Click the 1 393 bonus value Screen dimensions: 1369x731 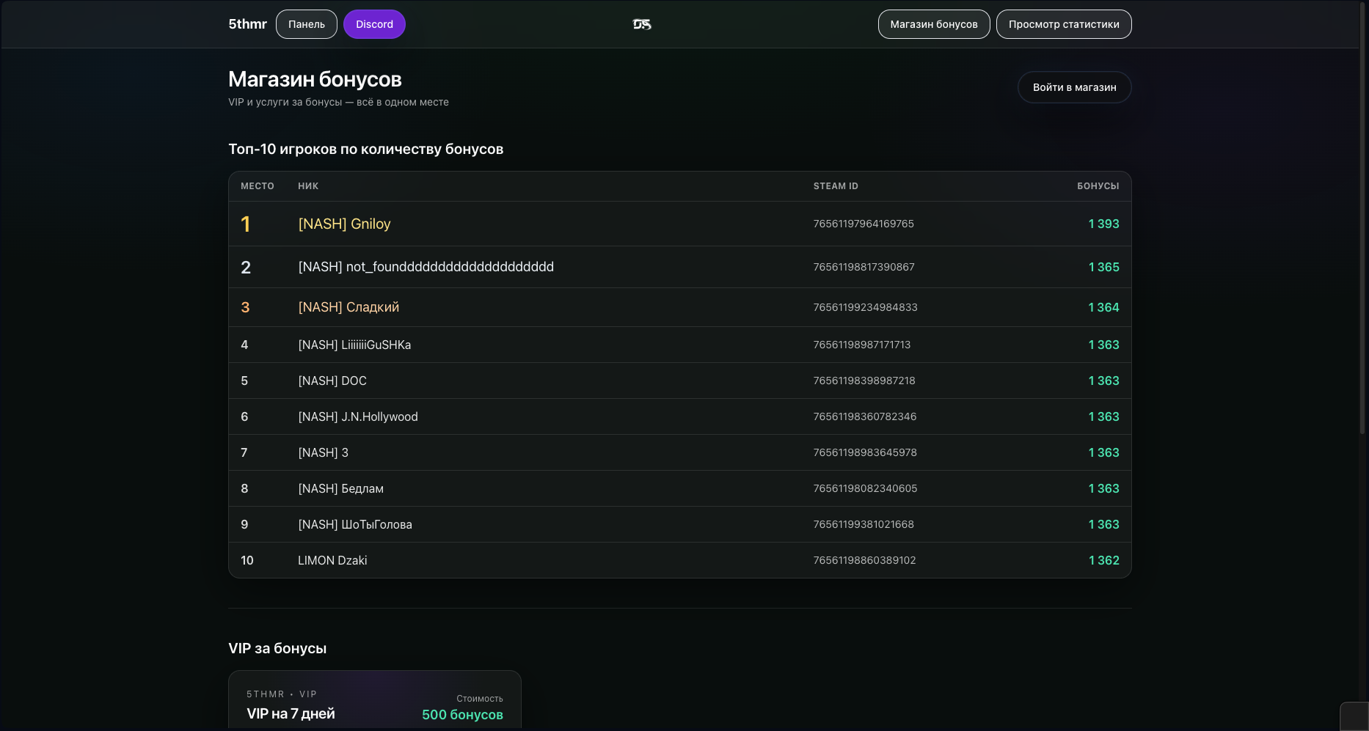coord(1103,224)
